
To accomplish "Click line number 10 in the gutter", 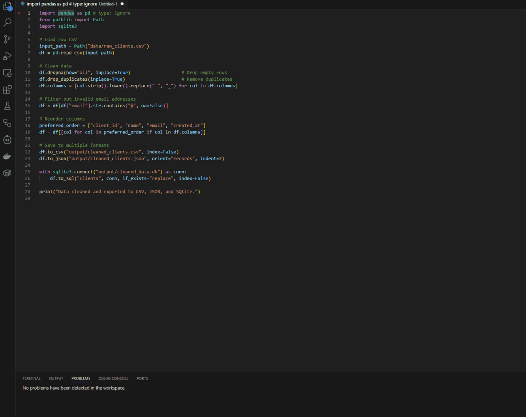I will (x=27, y=72).
